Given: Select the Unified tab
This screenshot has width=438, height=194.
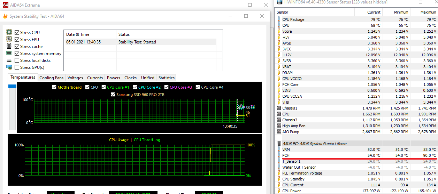Looking at the screenshot, I should point(148,78).
